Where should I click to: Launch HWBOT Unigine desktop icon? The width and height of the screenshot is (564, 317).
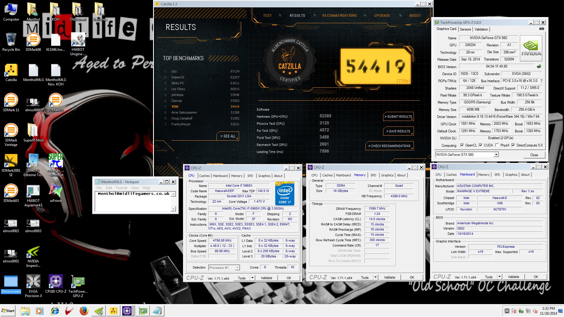[78, 44]
